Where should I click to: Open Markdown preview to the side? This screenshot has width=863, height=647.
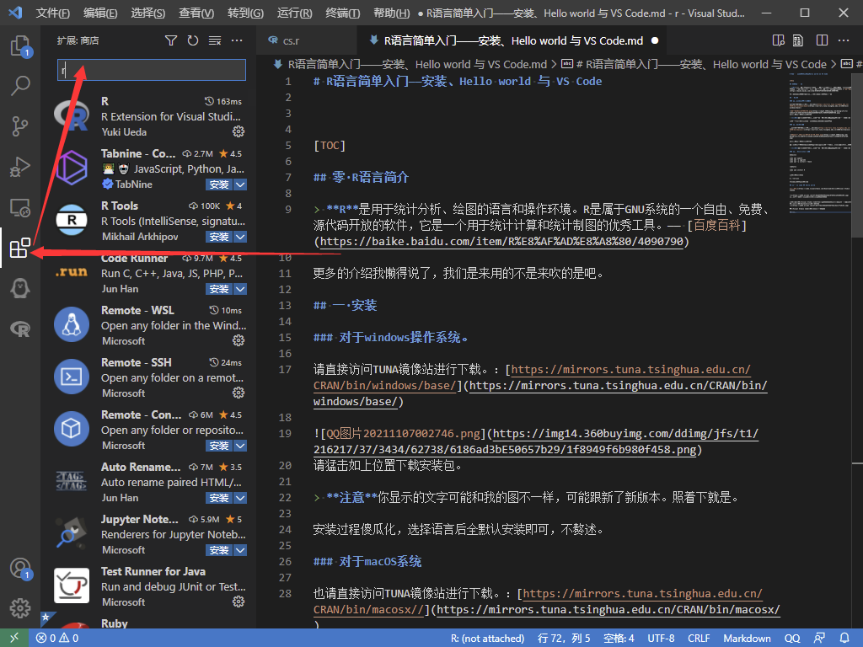coord(779,40)
